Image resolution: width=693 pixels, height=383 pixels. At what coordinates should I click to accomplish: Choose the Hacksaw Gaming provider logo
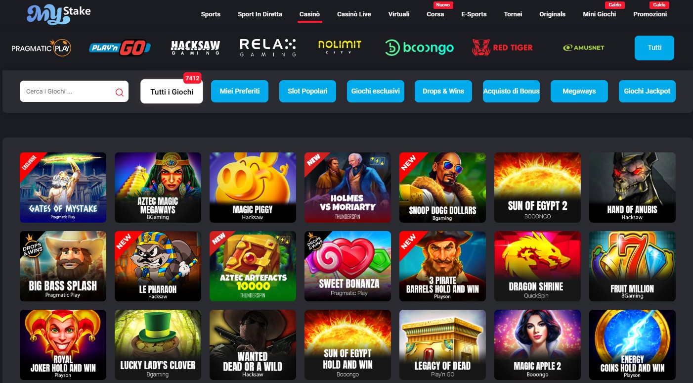(x=195, y=48)
